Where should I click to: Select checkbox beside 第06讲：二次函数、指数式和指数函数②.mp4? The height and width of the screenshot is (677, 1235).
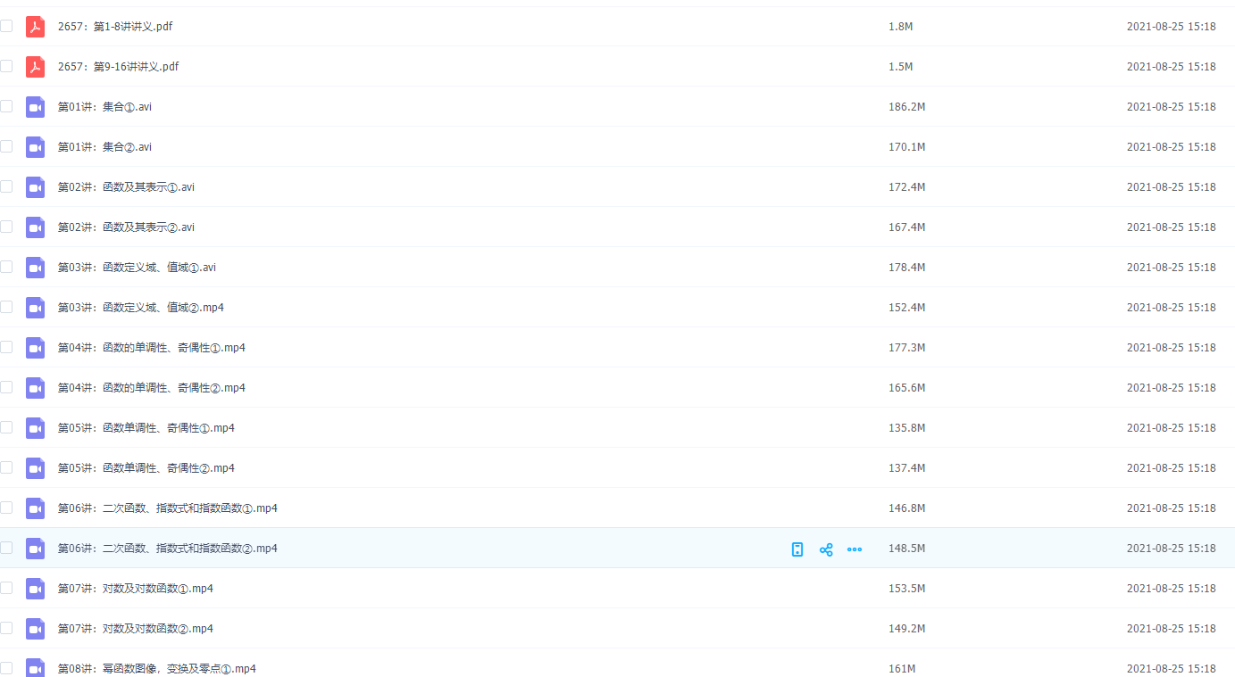pos(6,548)
